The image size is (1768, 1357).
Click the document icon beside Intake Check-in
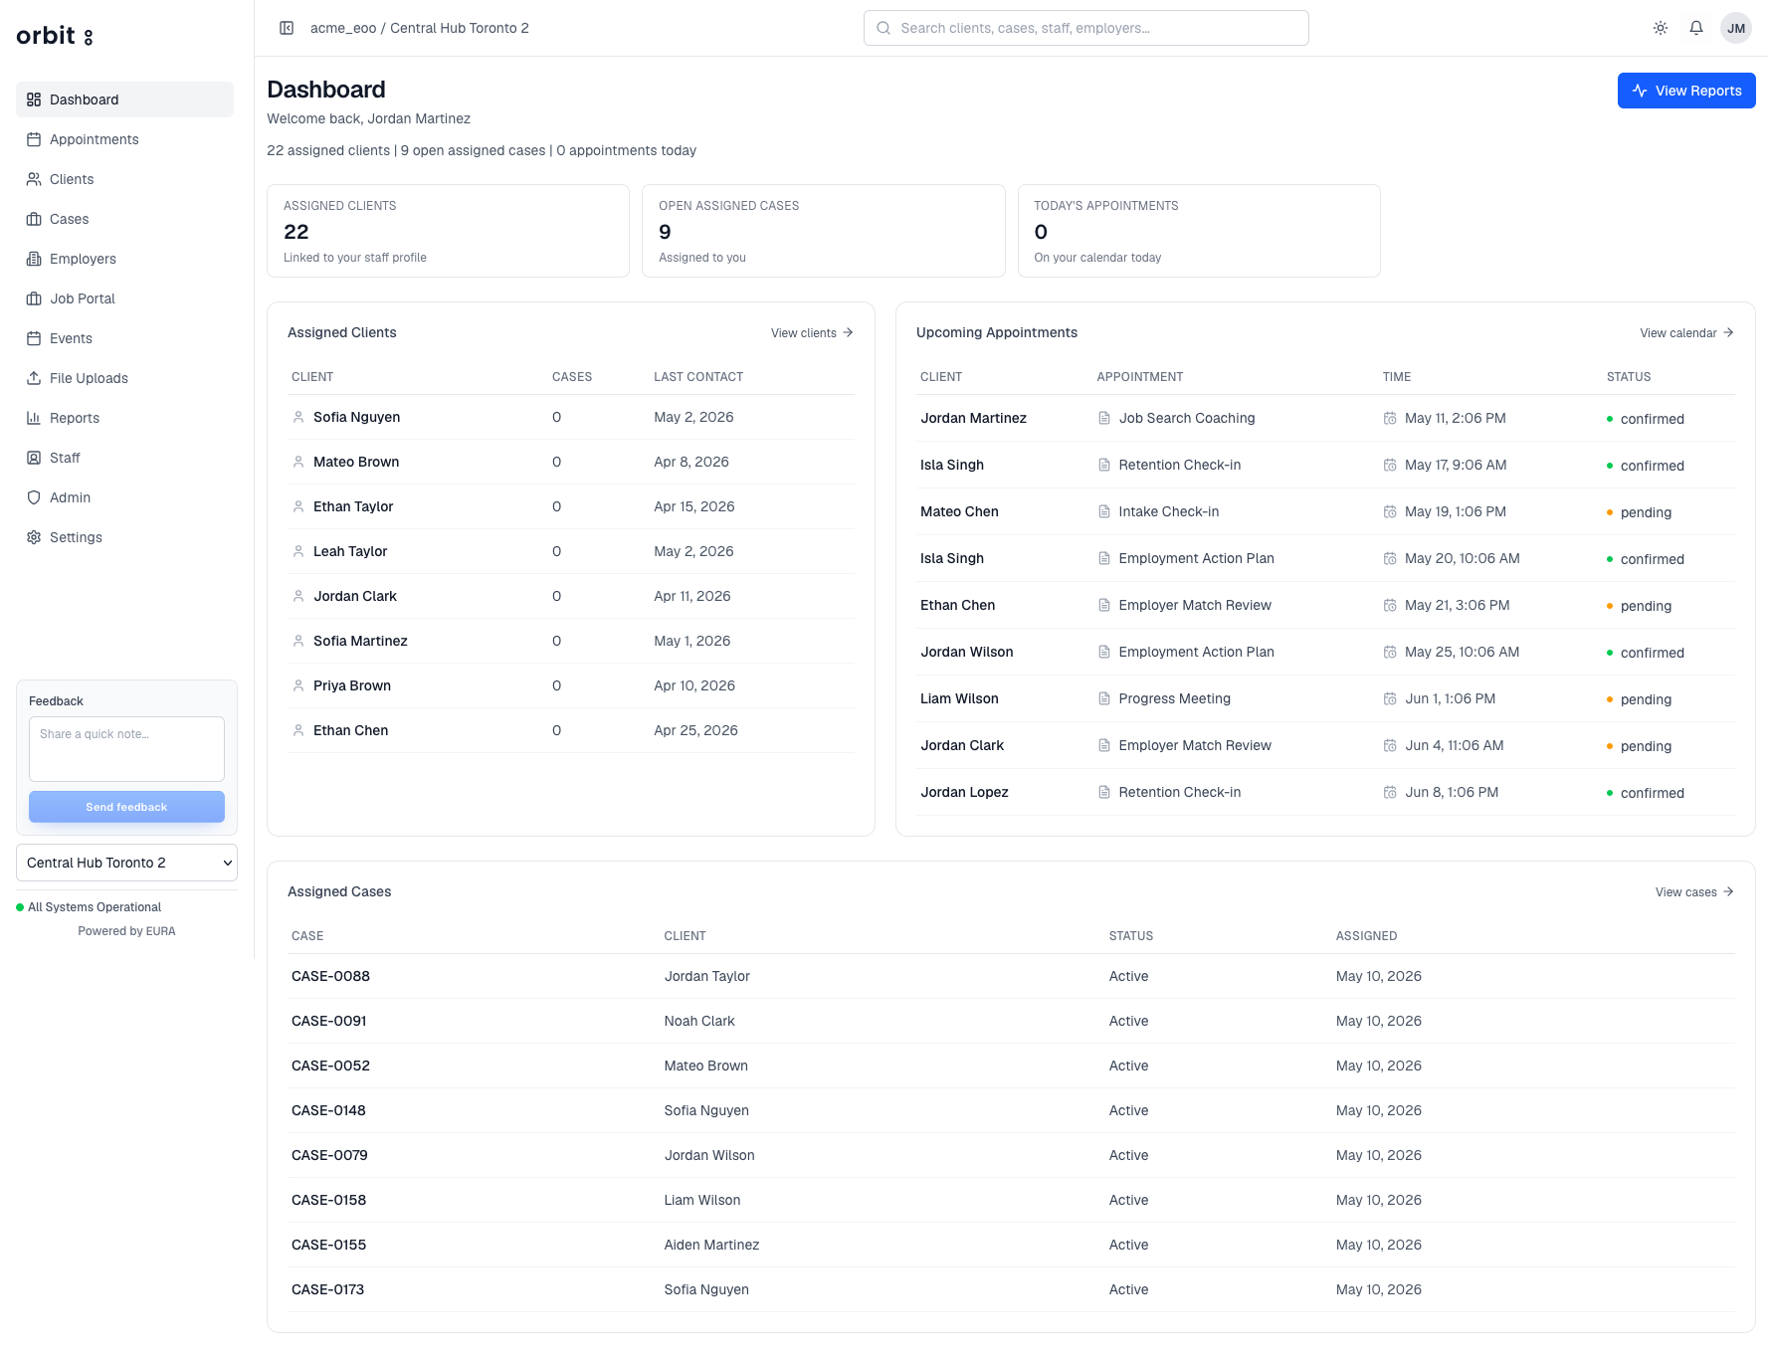pyautogui.click(x=1104, y=511)
